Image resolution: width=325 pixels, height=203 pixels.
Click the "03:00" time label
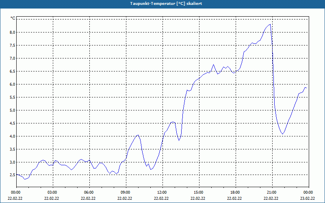52,192
